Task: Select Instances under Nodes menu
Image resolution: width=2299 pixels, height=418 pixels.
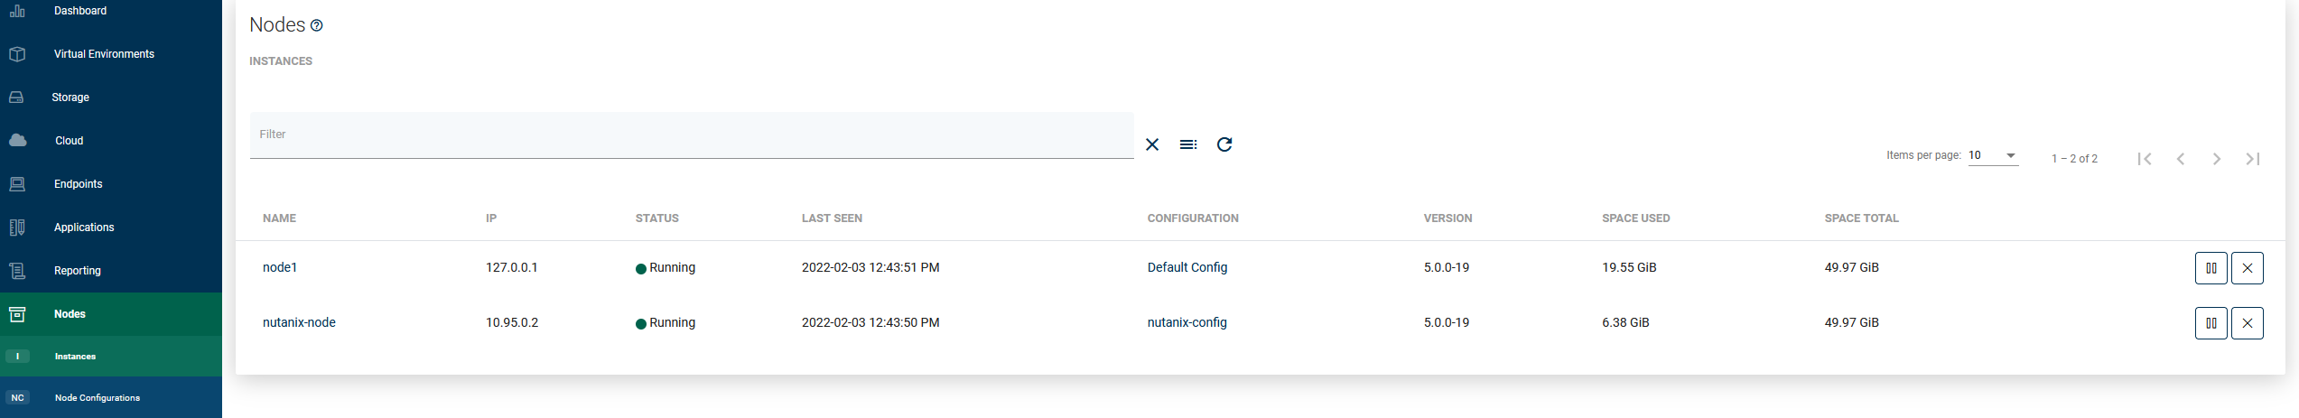Action: click(75, 357)
